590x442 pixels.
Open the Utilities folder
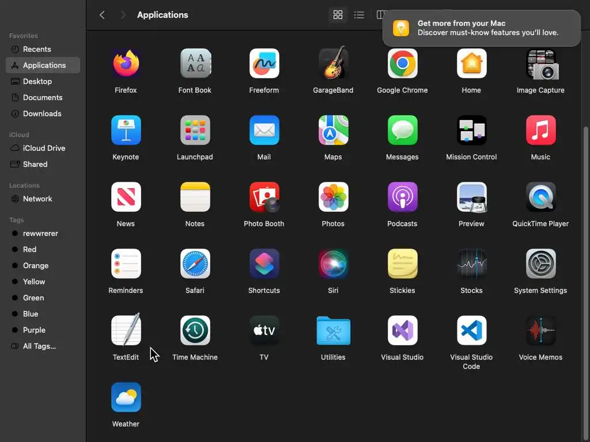(334, 331)
